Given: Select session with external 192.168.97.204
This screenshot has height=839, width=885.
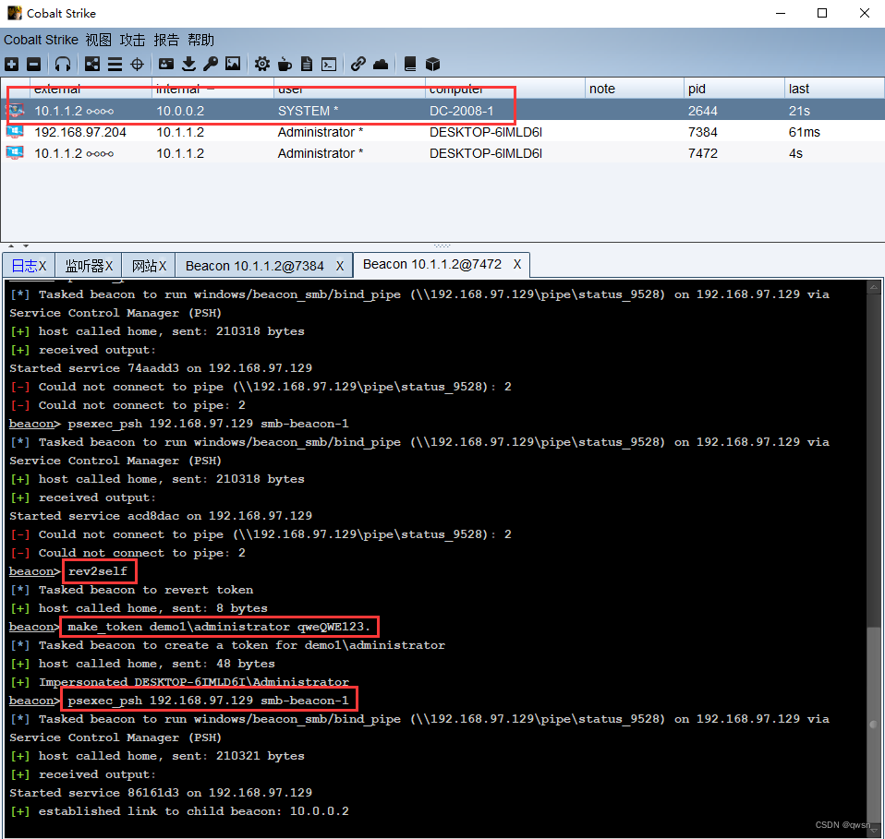Looking at the screenshot, I should click(x=442, y=132).
